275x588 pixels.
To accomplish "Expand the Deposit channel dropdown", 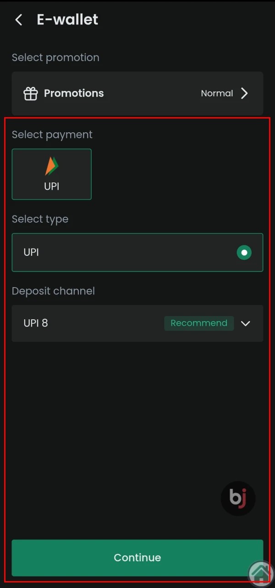I will pyautogui.click(x=137, y=323).
